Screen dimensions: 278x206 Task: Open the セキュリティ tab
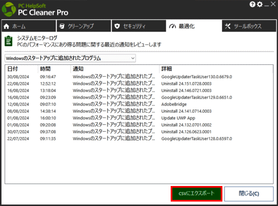(139, 26)
